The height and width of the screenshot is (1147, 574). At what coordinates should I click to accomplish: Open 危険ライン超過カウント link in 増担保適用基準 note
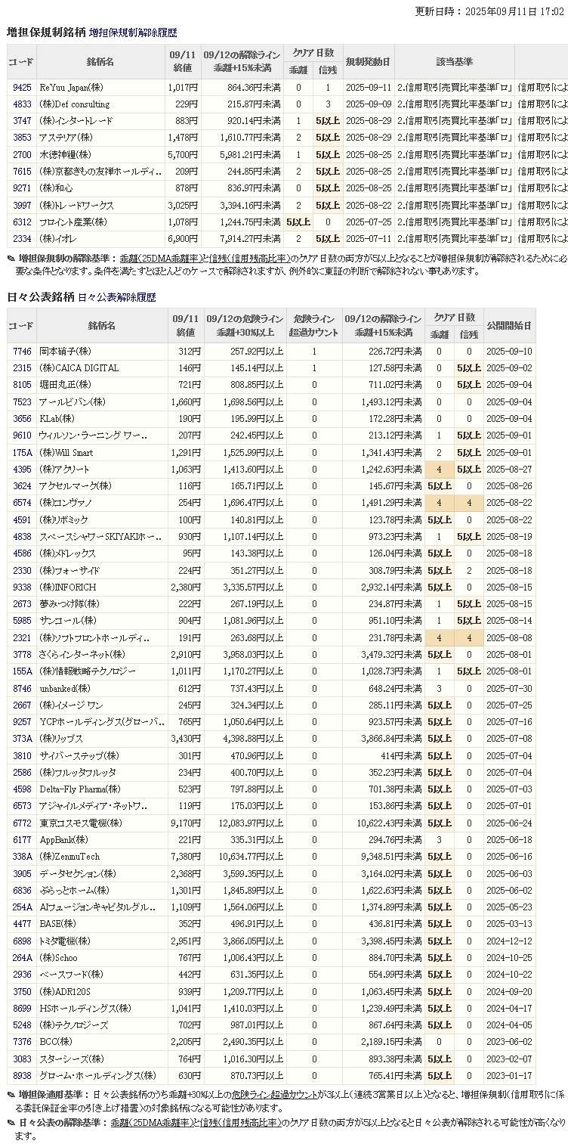(274, 1096)
